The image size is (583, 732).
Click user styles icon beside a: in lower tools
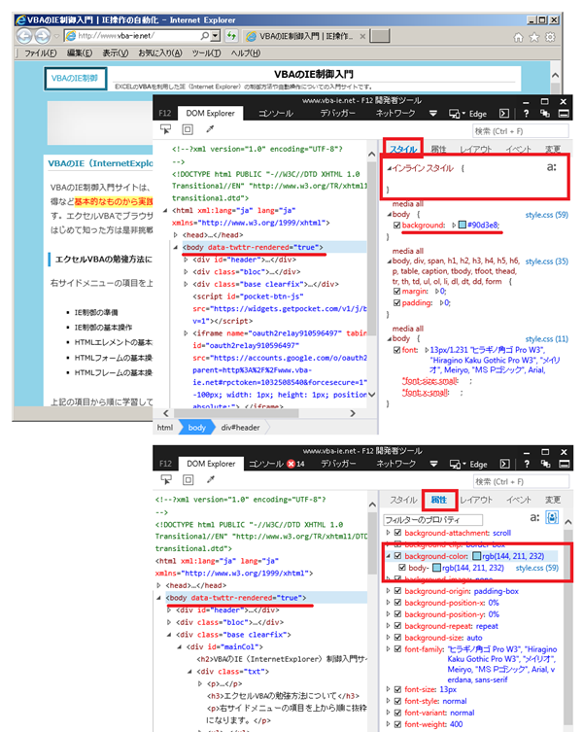click(x=552, y=518)
